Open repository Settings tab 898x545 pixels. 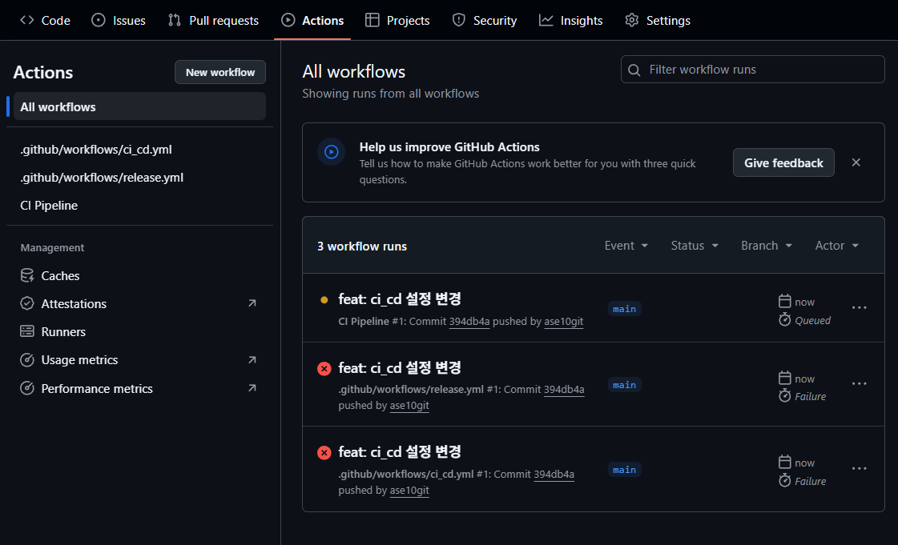pyautogui.click(x=658, y=21)
